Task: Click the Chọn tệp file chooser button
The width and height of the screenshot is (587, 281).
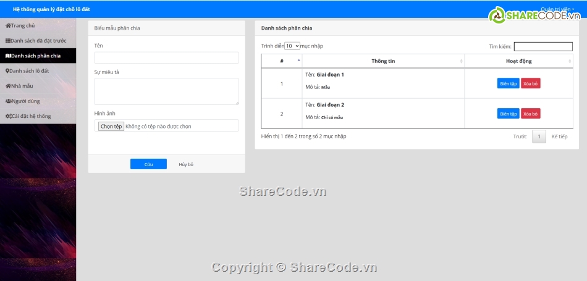Action: 111,126
